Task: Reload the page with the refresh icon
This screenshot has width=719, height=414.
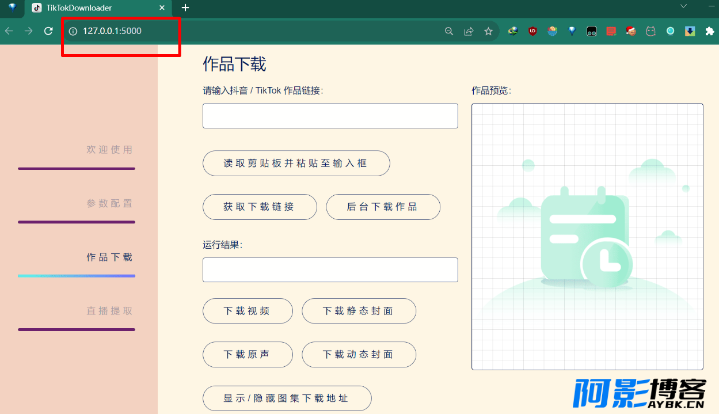Action: (x=49, y=31)
